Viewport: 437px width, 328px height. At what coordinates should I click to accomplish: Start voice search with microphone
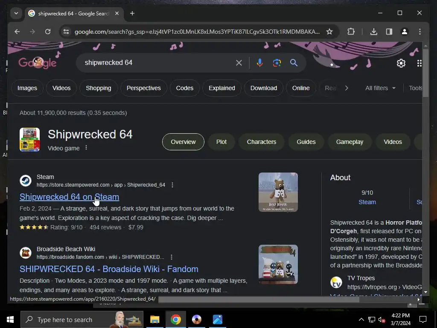click(x=259, y=63)
